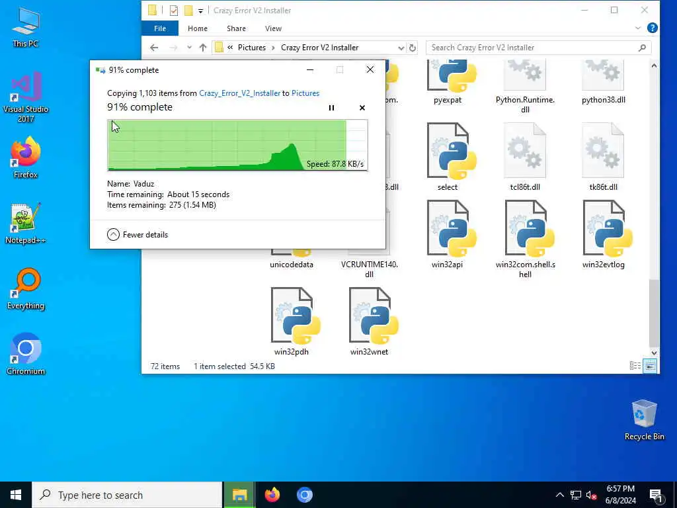The image size is (677, 508).
Task: Show hidden system tray icons
Action: point(559,495)
